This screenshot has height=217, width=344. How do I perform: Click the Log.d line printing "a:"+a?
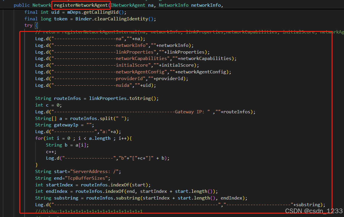click(x=78, y=132)
